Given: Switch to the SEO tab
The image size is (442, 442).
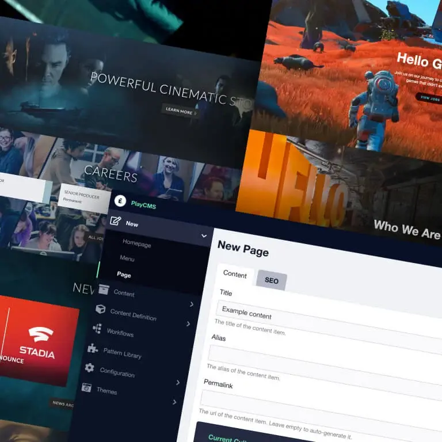Looking at the screenshot, I should tap(271, 280).
